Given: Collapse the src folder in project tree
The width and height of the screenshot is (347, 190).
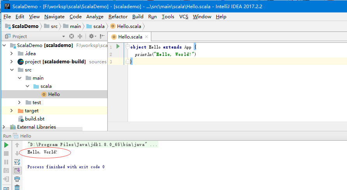Looking at the screenshot, I should click(x=12, y=70).
